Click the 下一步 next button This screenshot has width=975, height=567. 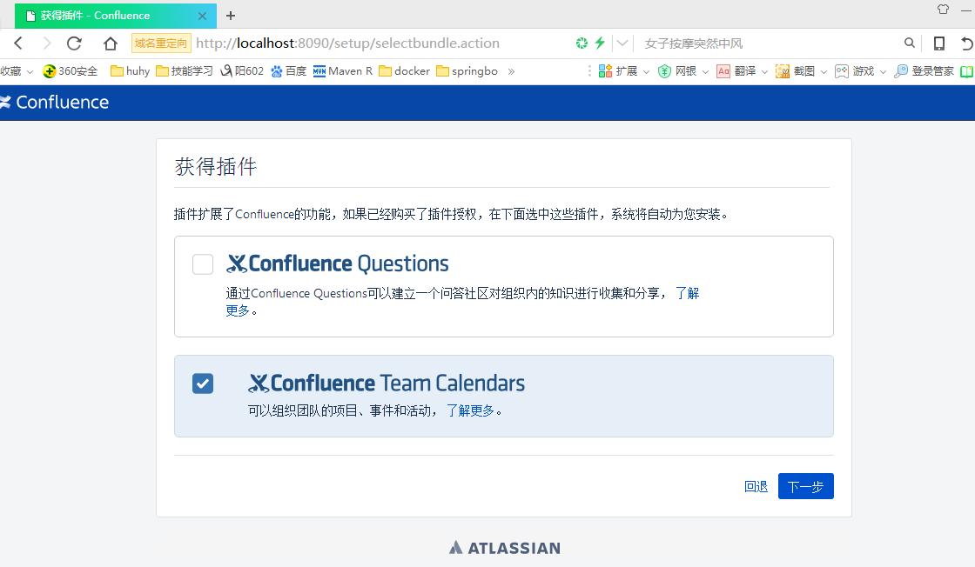coord(805,487)
